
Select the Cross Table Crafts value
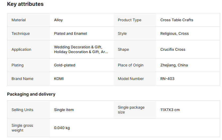pyautogui.click(x=177, y=20)
